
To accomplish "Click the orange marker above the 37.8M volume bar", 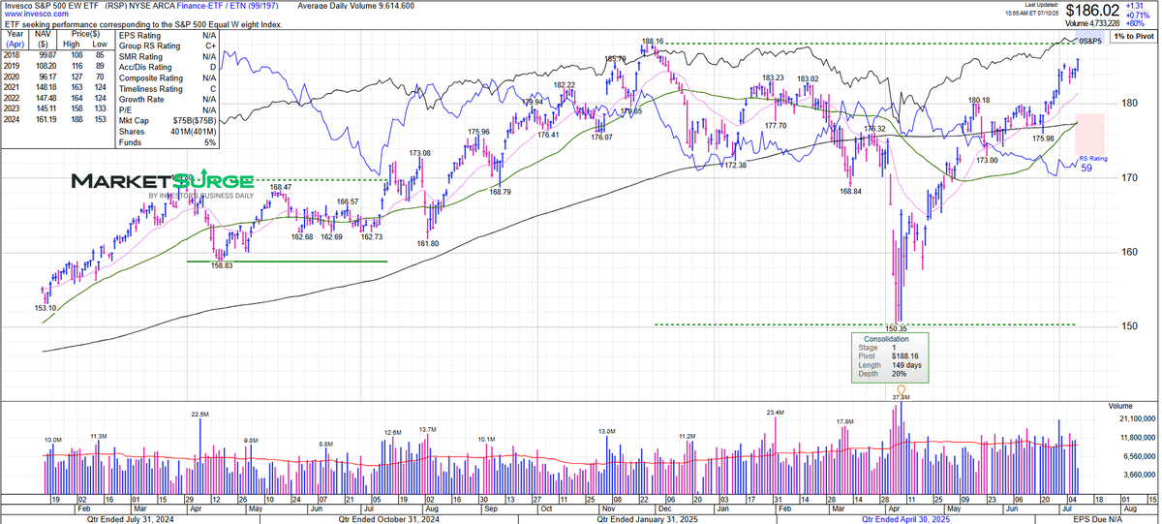I will 901,389.
